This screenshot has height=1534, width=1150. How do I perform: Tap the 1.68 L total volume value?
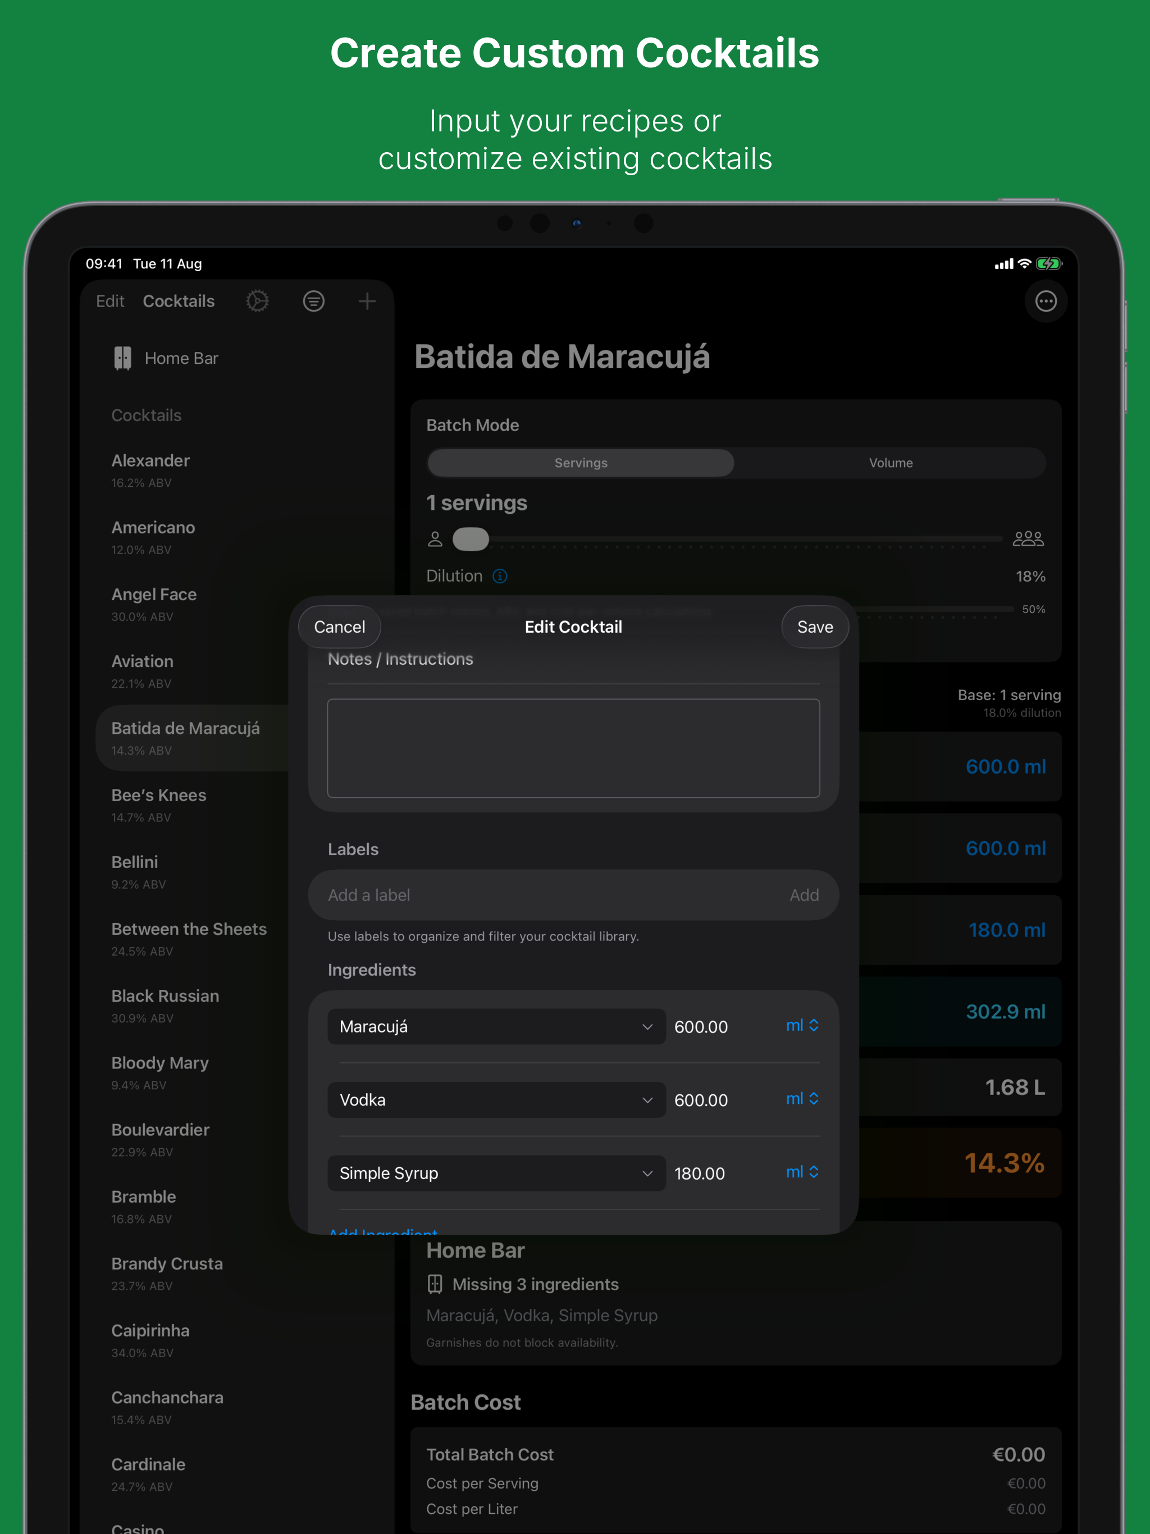[x=1015, y=1088]
